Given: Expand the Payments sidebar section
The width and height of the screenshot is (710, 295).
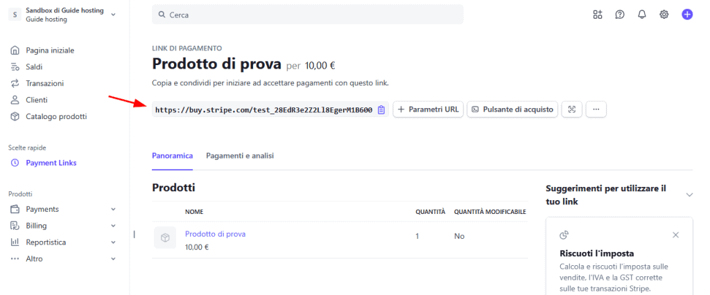Looking at the screenshot, I should coord(113,209).
